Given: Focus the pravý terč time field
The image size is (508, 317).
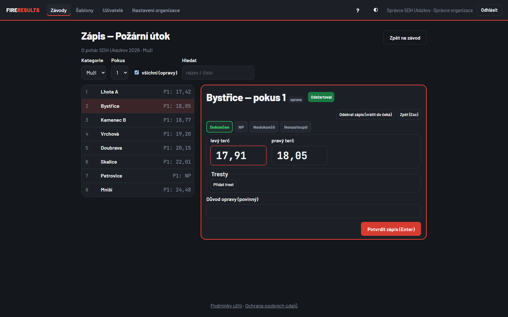Looking at the screenshot, I should pyautogui.click(x=299, y=155).
